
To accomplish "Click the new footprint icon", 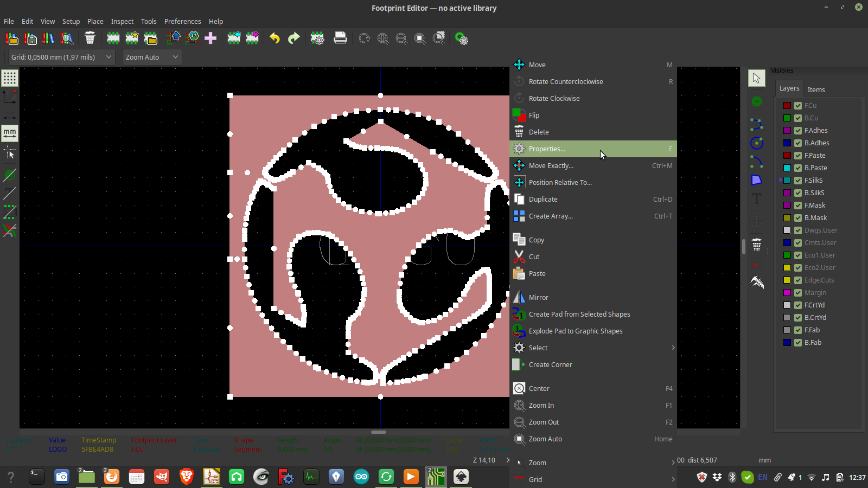I will 113,38.
